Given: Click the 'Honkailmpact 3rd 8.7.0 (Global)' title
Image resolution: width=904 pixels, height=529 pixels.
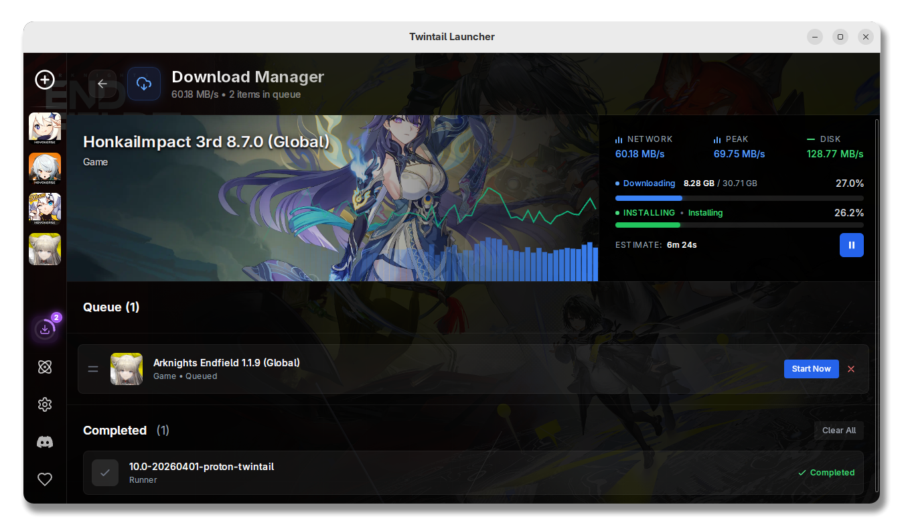Looking at the screenshot, I should pos(206,142).
